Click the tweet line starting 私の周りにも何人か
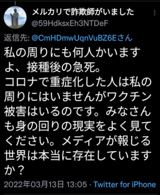Screen dimensions: 160x195 (x=72, y=52)
